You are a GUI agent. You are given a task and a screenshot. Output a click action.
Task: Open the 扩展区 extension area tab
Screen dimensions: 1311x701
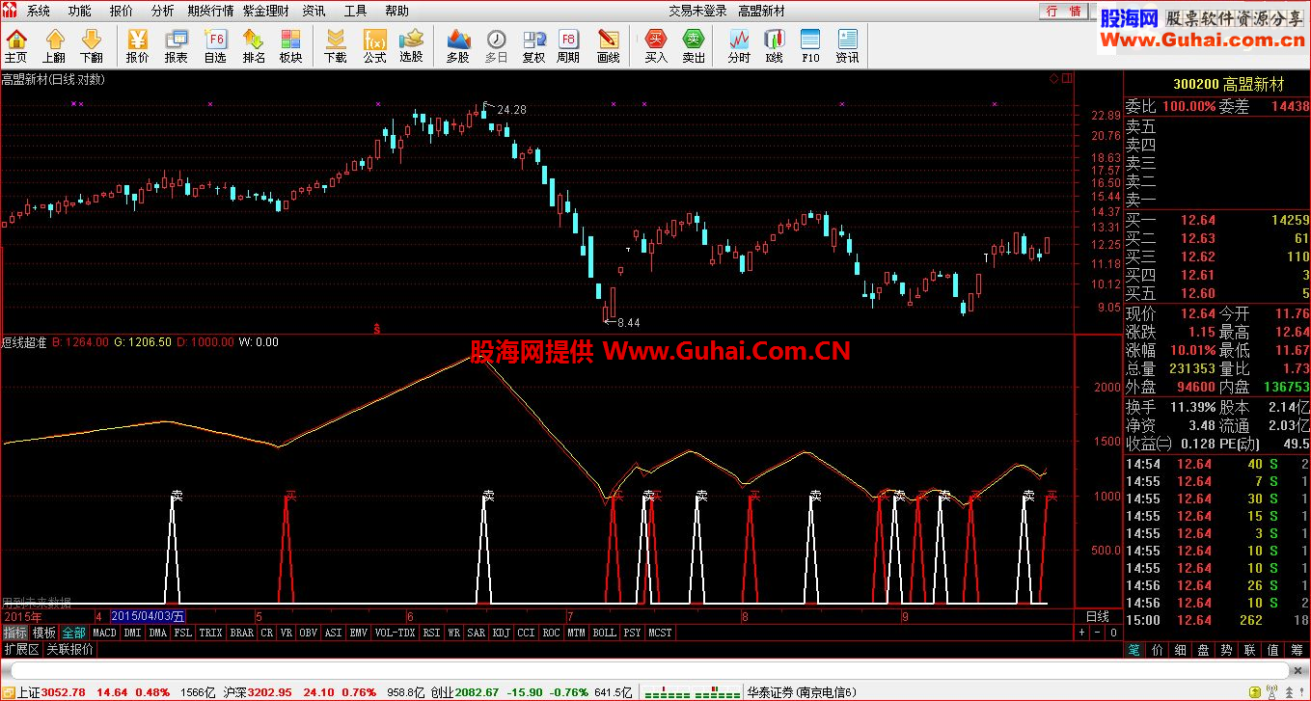21,649
